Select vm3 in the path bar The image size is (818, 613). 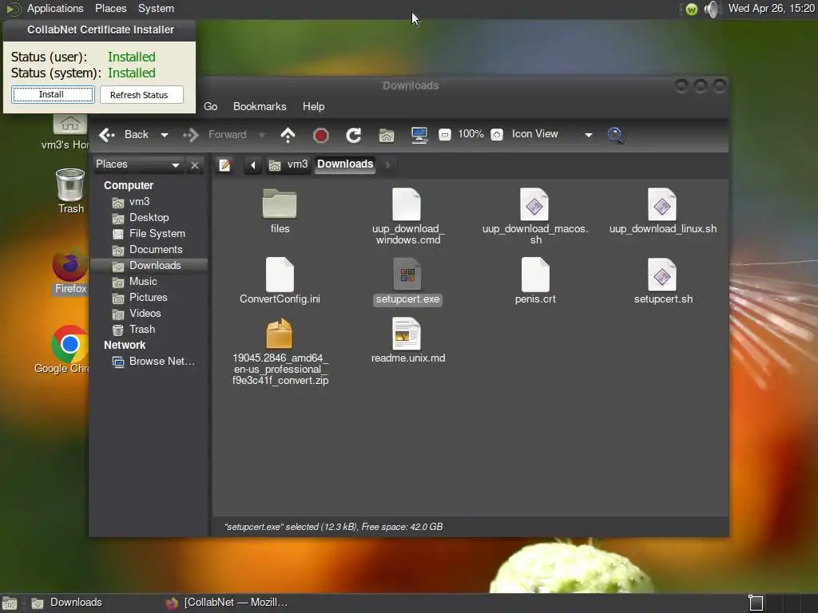[288, 164]
